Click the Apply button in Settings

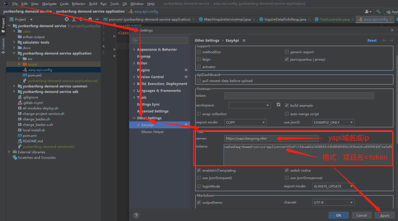[385, 215]
